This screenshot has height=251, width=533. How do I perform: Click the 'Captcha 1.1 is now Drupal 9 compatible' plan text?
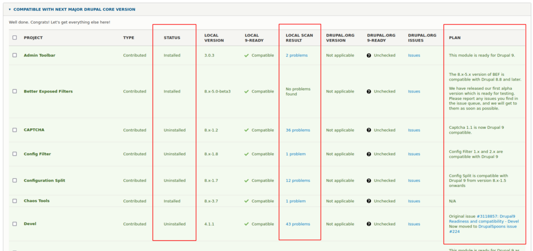tap(477, 130)
